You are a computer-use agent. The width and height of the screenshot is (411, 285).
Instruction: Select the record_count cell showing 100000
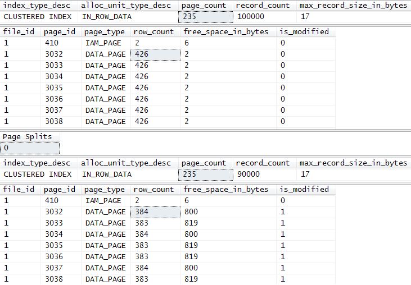tap(264, 17)
